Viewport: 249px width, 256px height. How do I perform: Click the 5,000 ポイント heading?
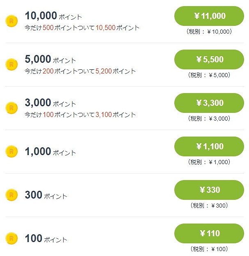(x=50, y=59)
